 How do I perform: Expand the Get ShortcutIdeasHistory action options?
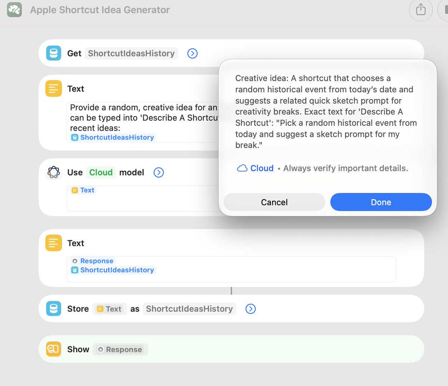point(192,53)
